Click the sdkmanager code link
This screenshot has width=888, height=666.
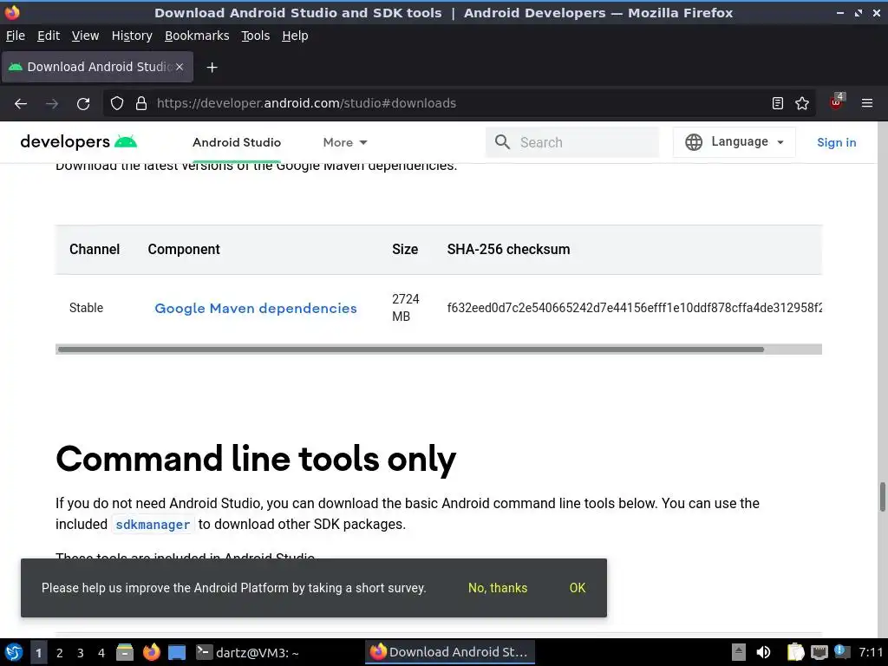pyautogui.click(x=153, y=525)
